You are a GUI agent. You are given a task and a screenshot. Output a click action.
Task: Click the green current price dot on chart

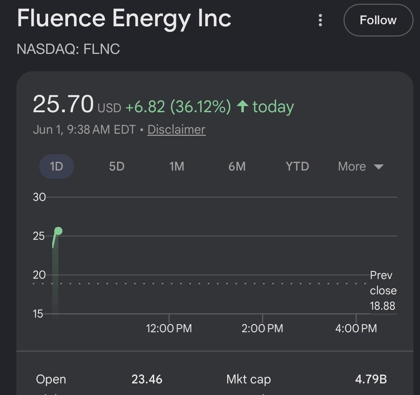(58, 231)
